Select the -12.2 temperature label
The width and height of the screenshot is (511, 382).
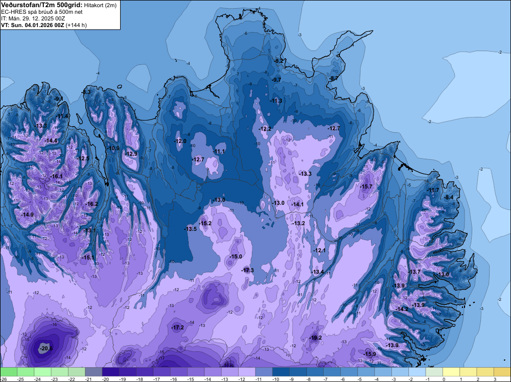point(265,129)
